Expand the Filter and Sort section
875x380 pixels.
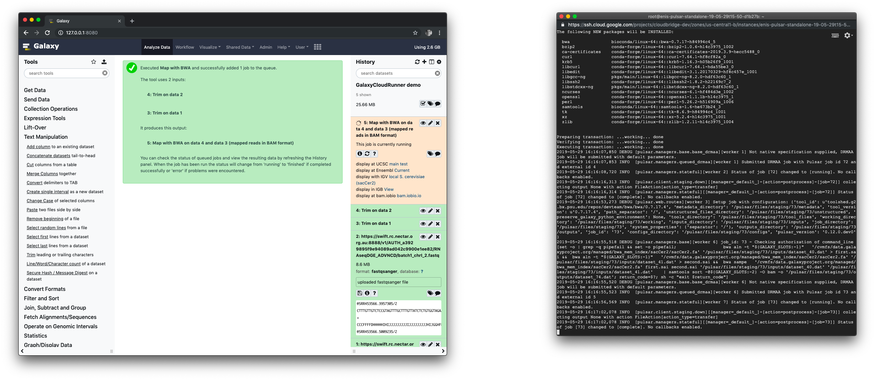[x=41, y=298]
